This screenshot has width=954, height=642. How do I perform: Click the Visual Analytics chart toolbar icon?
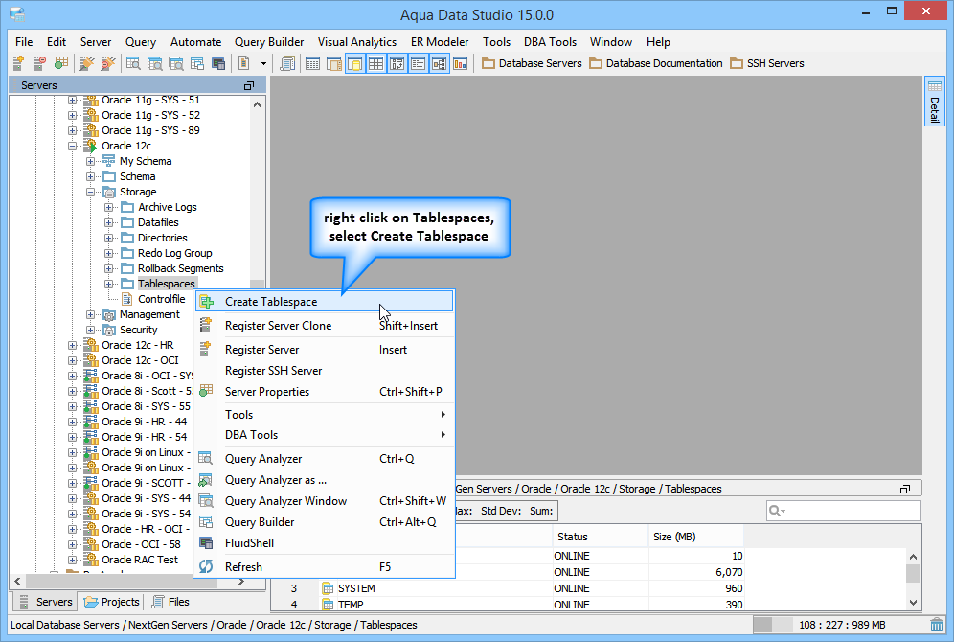pyautogui.click(x=461, y=62)
